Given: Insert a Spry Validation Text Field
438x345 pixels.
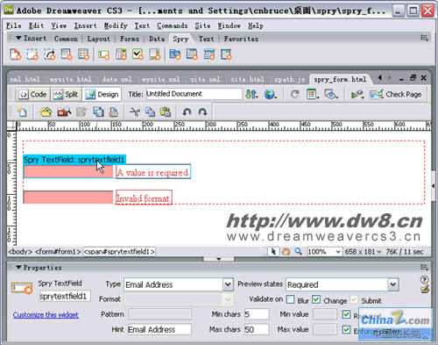Looking at the screenshot, I should (x=103, y=54).
